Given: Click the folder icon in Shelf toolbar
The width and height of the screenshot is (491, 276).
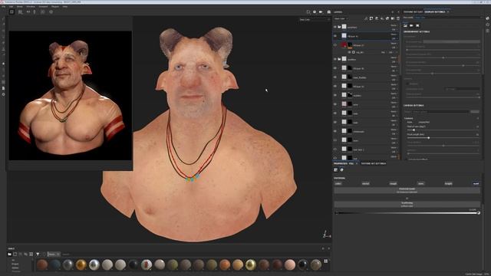Looking at the screenshot, I should pos(10,254).
